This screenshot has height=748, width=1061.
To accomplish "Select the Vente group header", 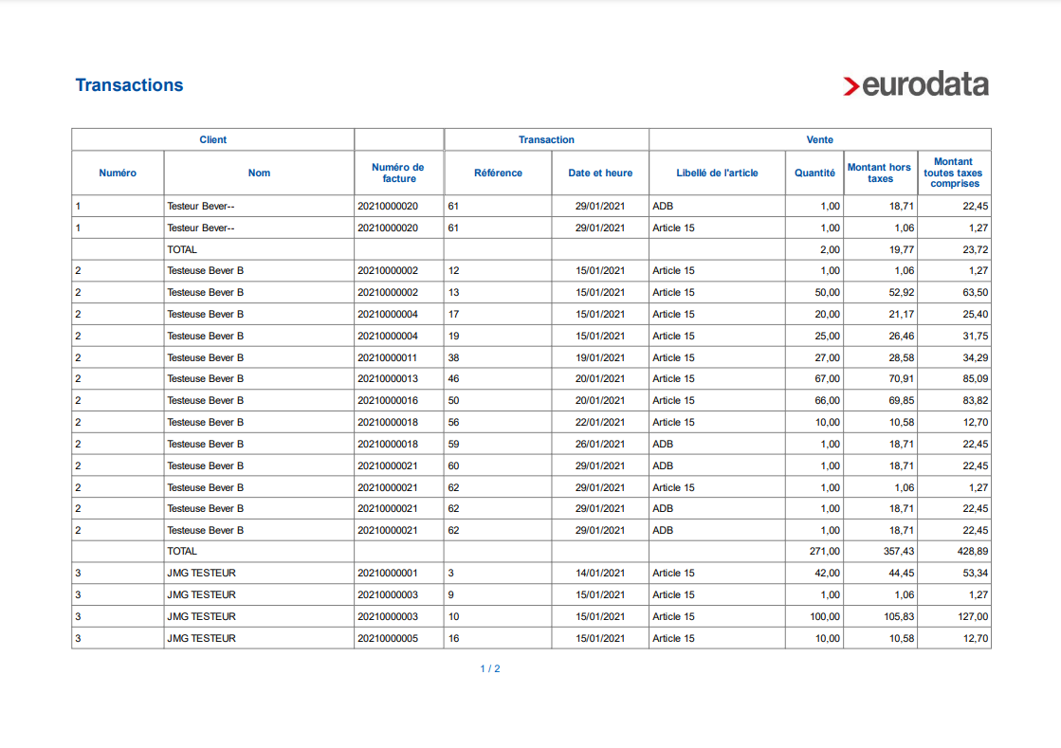I will pyautogui.click(x=819, y=139).
